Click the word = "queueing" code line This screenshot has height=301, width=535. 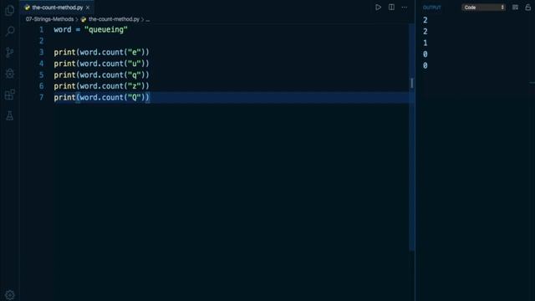click(90, 30)
